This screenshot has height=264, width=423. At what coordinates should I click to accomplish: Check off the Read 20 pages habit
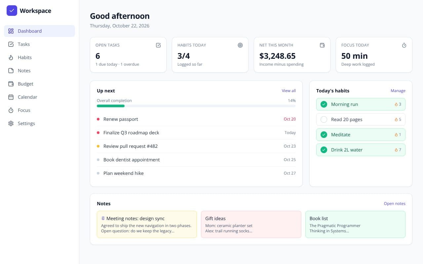[324, 119]
